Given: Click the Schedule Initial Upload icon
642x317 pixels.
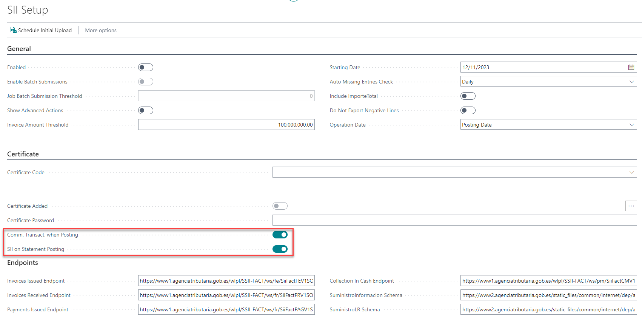Looking at the screenshot, I should pos(13,30).
